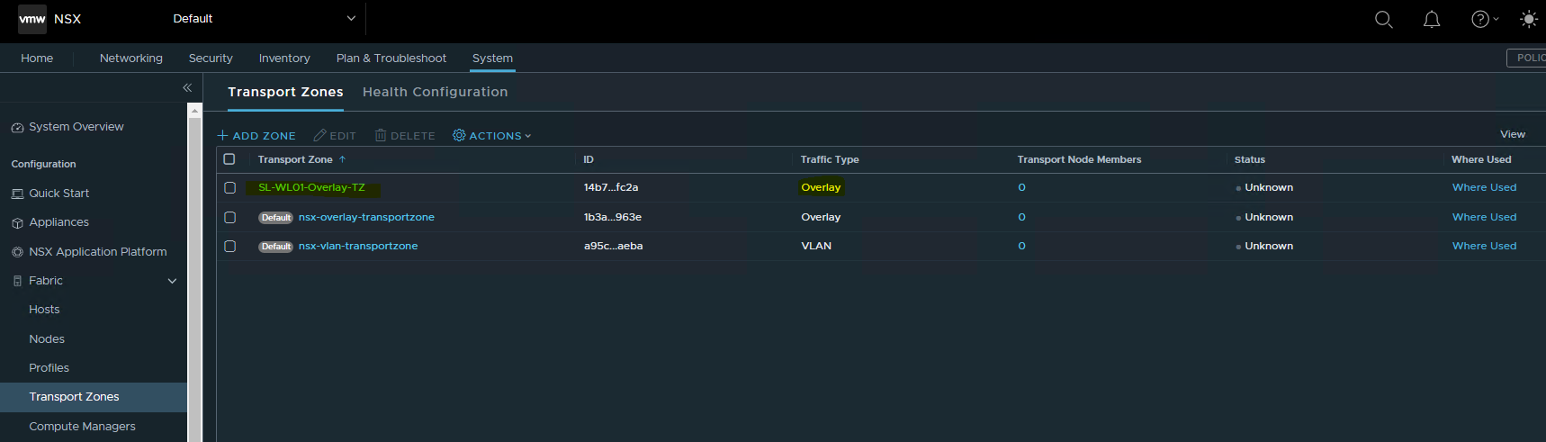This screenshot has width=1546, height=442.
Task: Open Hosts under Fabric
Action: (44, 310)
